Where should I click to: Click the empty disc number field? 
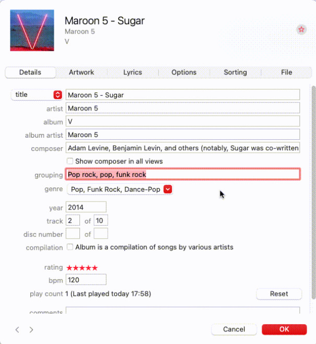(x=73, y=234)
